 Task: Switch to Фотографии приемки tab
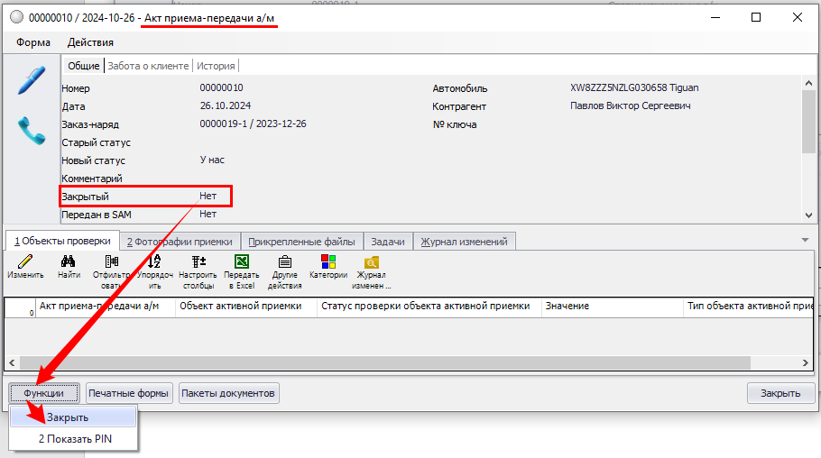pyautogui.click(x=180, y=241)
